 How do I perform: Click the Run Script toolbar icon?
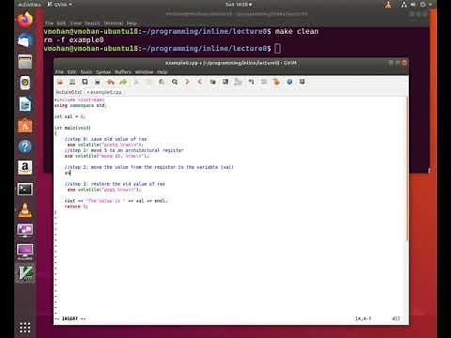point(239,82)
